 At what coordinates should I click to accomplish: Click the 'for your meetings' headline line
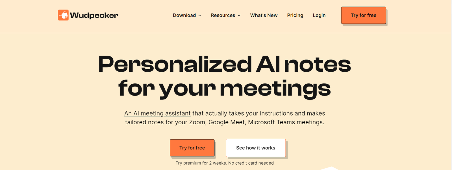[225, 88]
